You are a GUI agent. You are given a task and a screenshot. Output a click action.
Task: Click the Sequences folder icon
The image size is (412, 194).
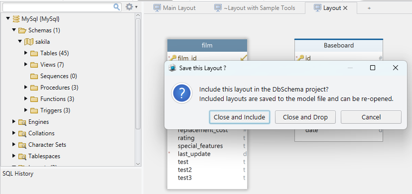34,76
